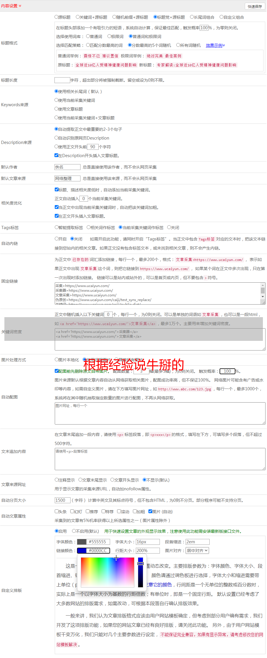The height and width of the screenshot is (658, 267).
Task: Click the 90 characters input field
Action: pyautogui.click(x=93, y=147)
